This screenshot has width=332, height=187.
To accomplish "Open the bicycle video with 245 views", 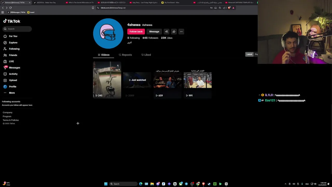I will point(107,80).
